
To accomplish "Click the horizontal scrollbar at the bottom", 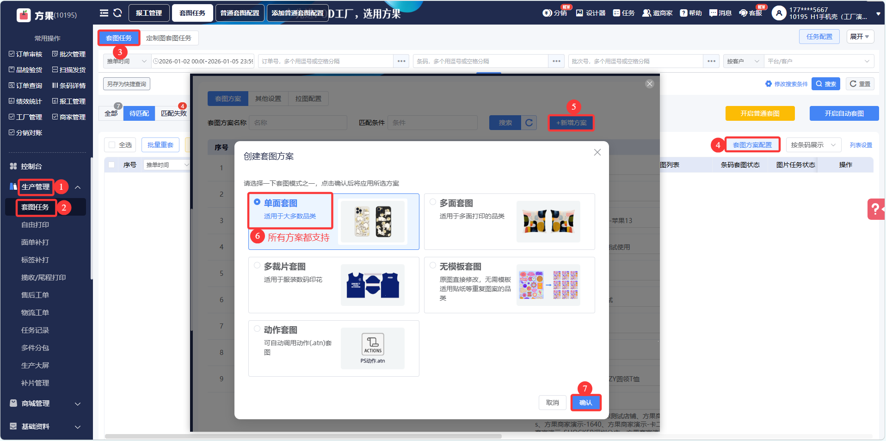I will [303, 436].
